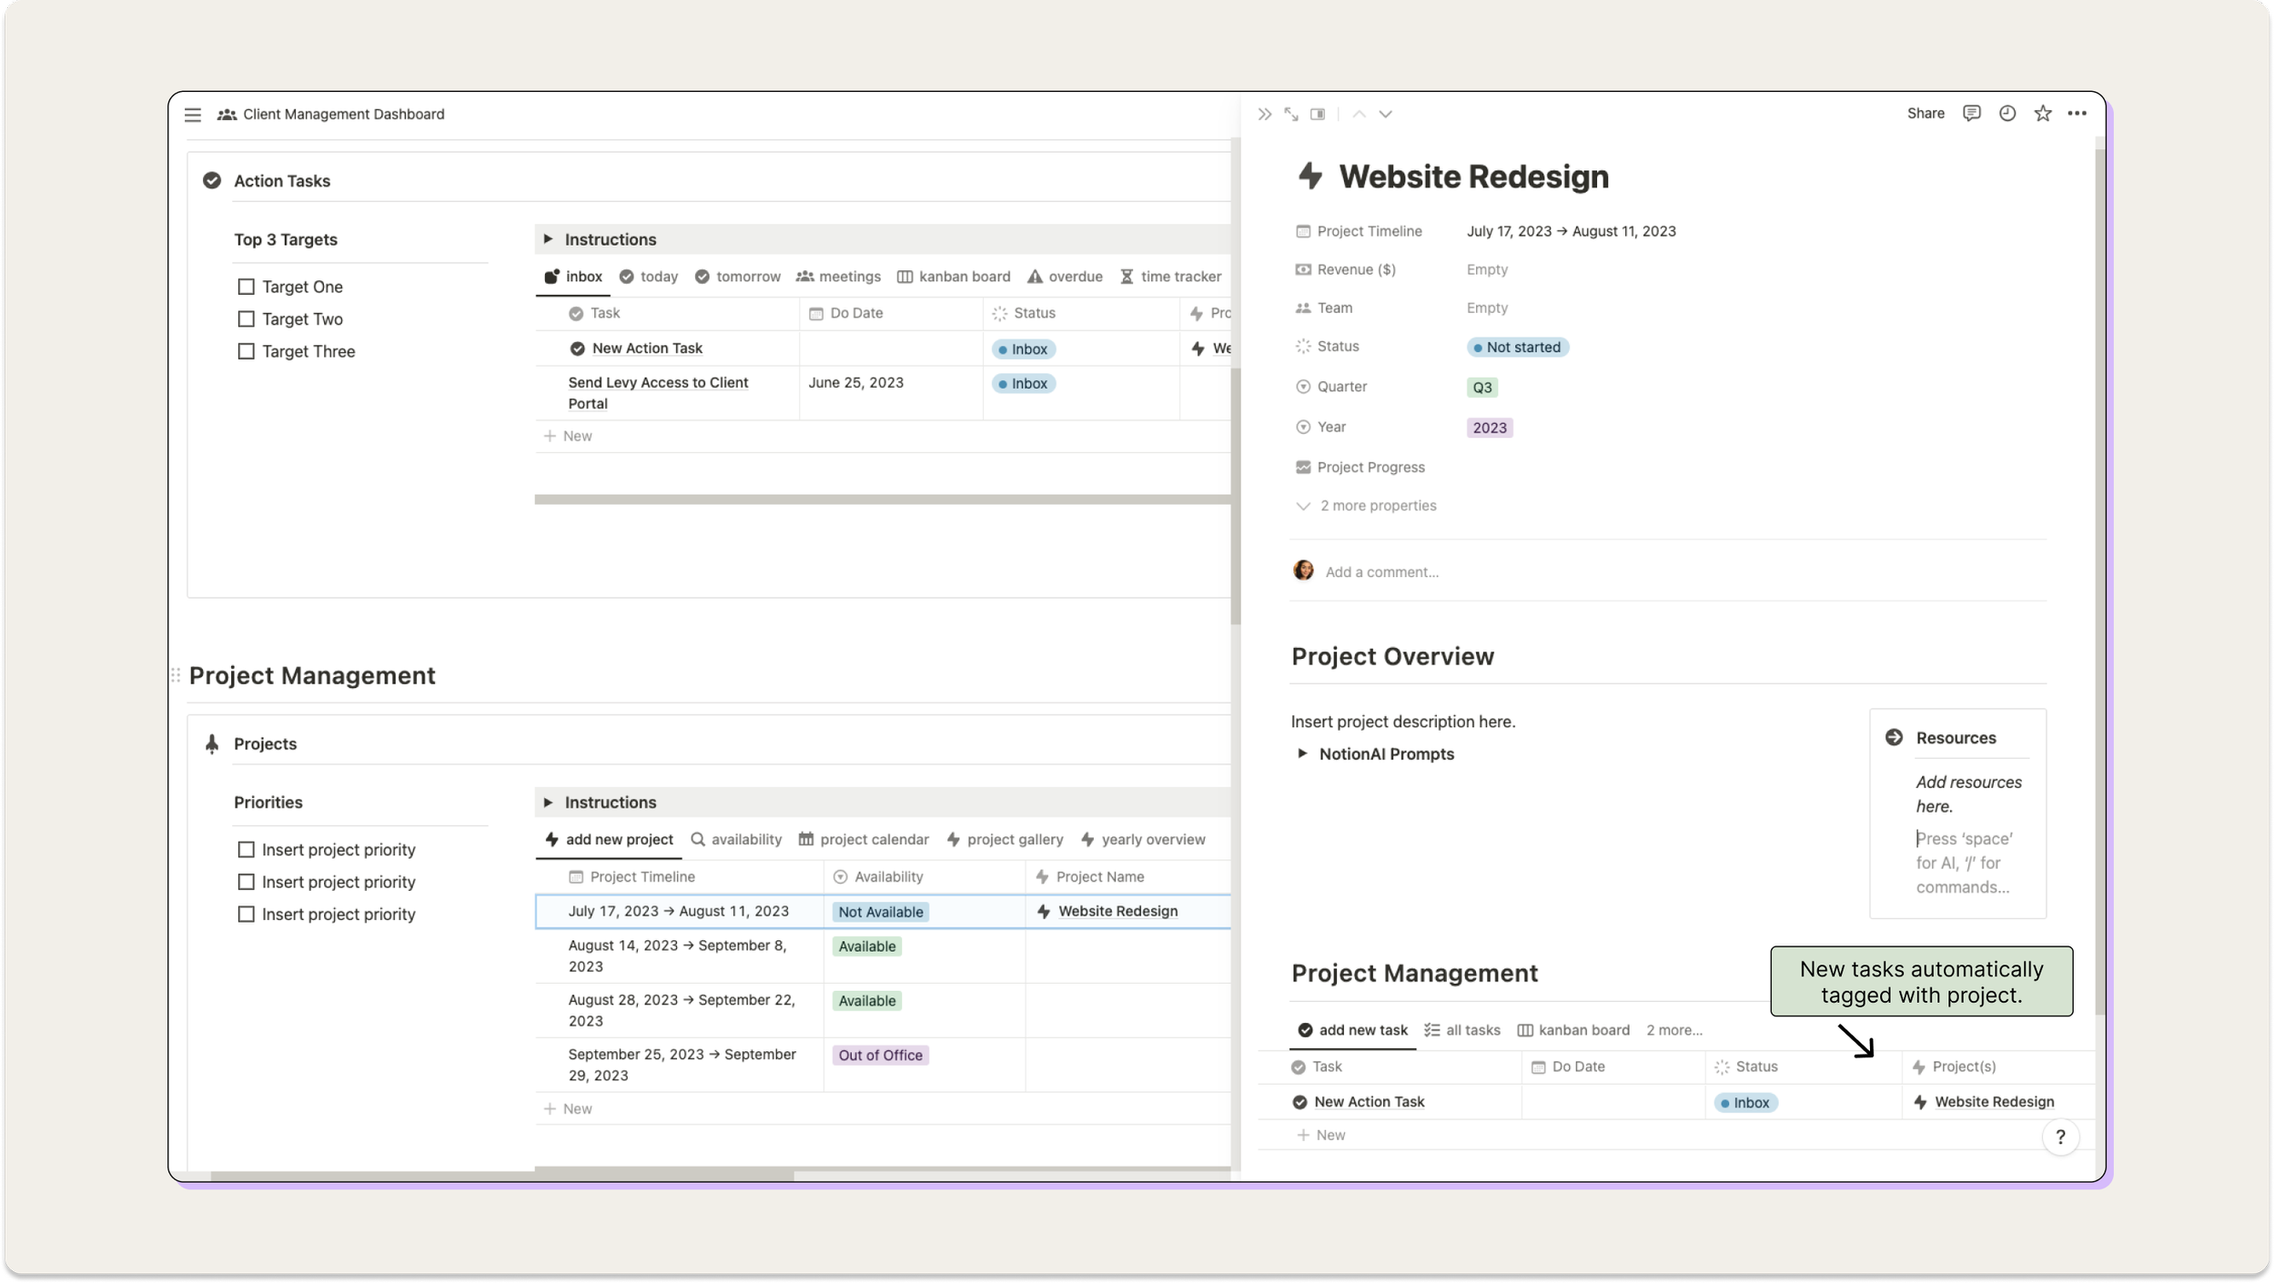Switch to the availability tab
Viewport: 2275px width, 1284px height.
735,839
